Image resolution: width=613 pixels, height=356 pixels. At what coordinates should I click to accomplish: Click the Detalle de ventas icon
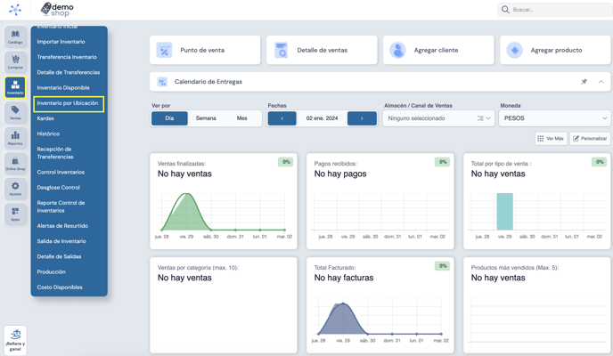click(281, 51)
